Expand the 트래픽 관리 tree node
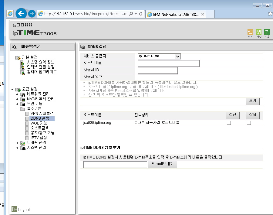Screen dimensions: 273x215 pos(17,143)
